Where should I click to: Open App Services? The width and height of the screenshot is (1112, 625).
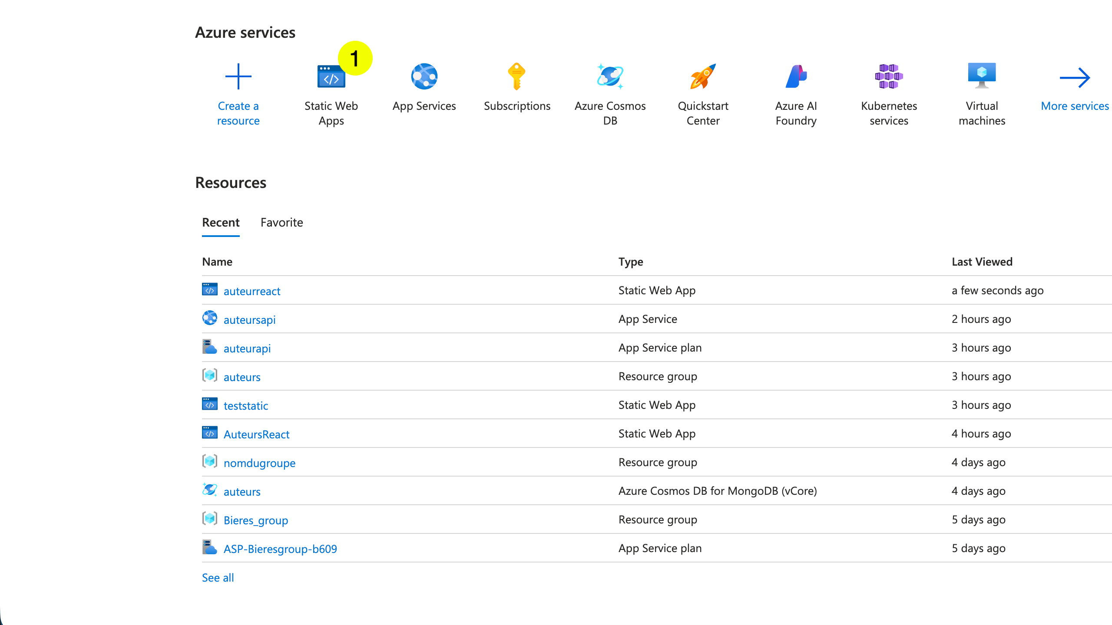coord(424,87)
